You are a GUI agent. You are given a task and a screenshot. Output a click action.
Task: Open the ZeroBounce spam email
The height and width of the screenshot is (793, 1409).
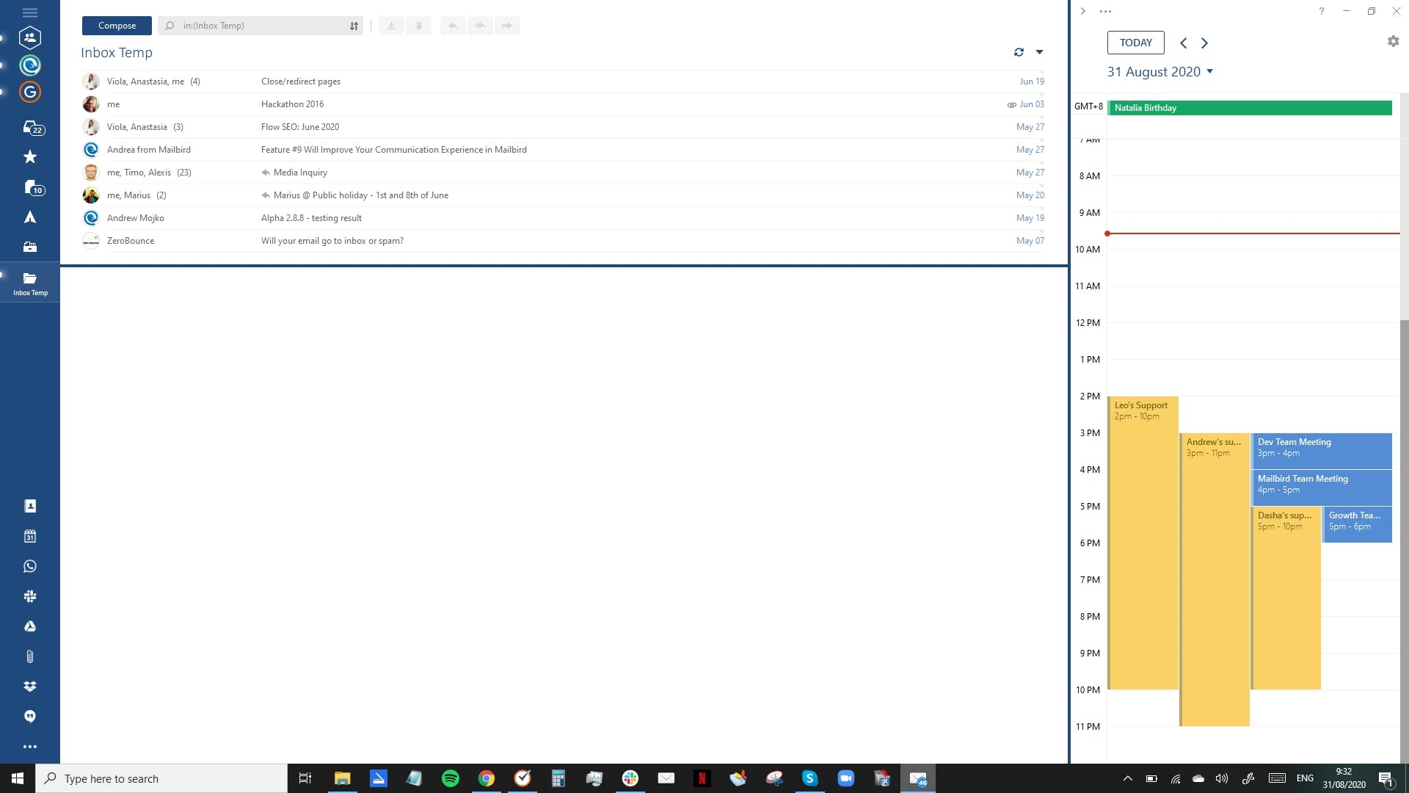(563, 241)
